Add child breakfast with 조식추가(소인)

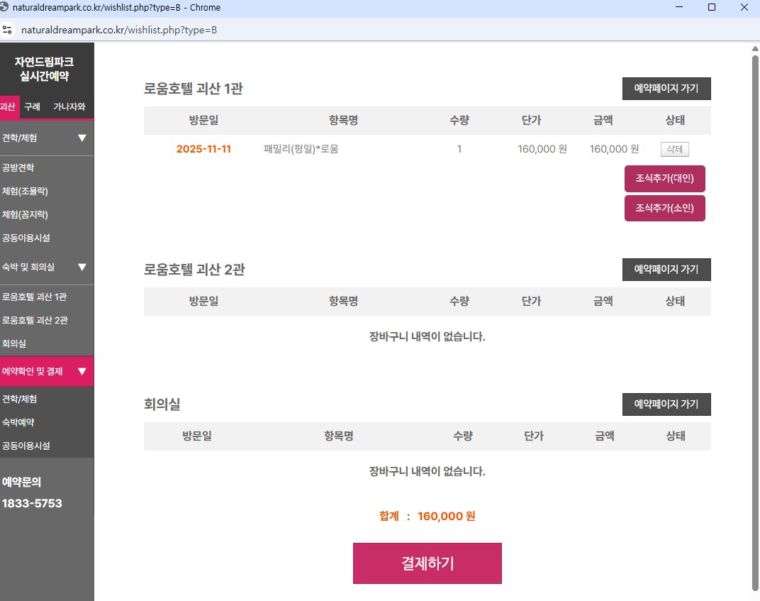(664, 208)
